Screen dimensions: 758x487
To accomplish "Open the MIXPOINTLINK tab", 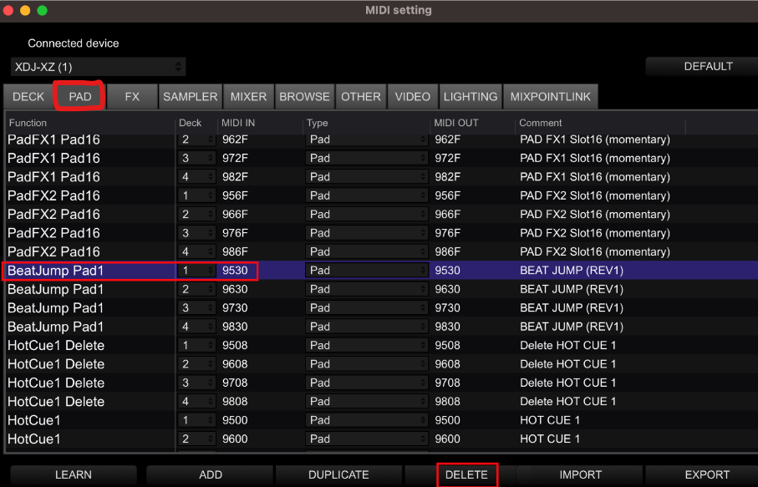I will (550, 96).
